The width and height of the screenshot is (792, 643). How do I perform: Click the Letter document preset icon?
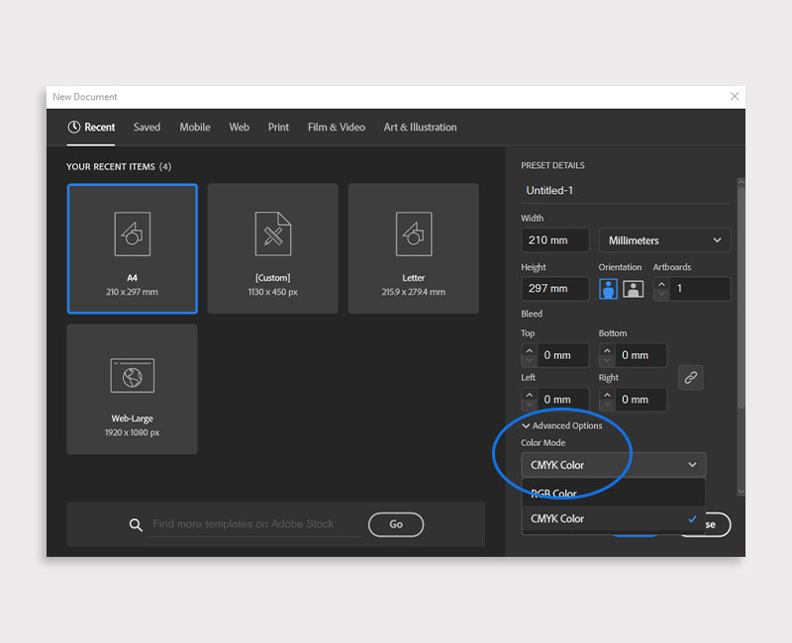pos(414,234)
